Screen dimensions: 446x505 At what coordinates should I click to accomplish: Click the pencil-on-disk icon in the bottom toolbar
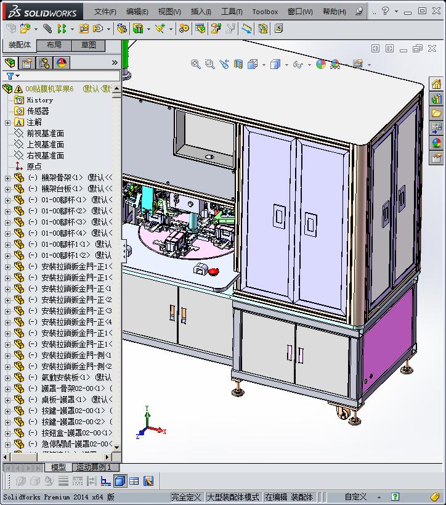coord(148,481)
